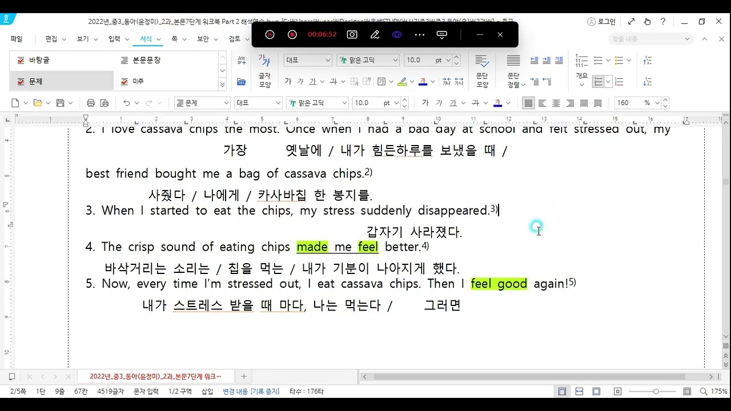Screen dimensions: 731x411
Task: Apply center paragraph alignment
Action: pos(556,103)
